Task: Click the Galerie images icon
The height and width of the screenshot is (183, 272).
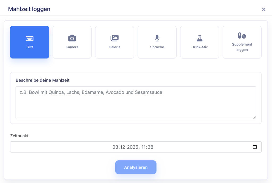Action: [x=114, y=38]
